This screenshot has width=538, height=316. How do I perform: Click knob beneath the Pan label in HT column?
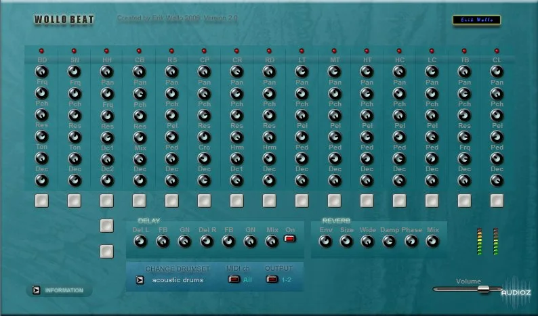(x=367, y=93)
